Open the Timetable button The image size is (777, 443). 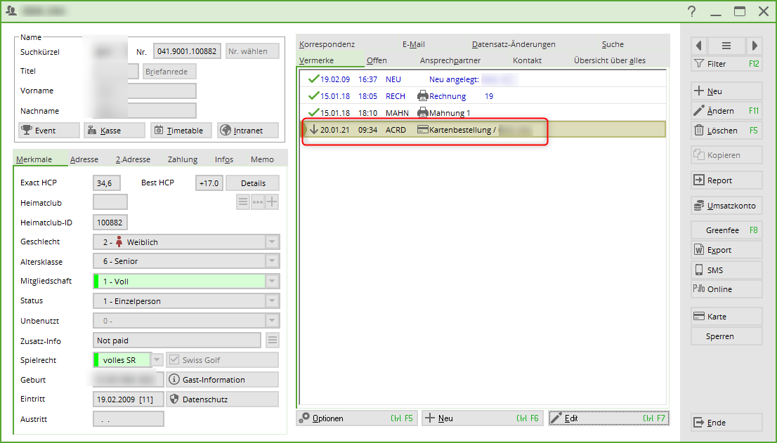point(181,131)
